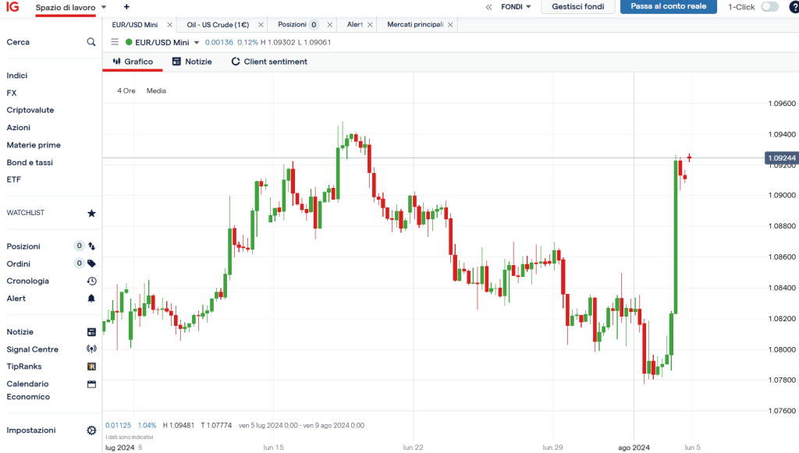Click the 1.09600 price axis label
This screenshot has width=799, height=453.
[782, 104]
